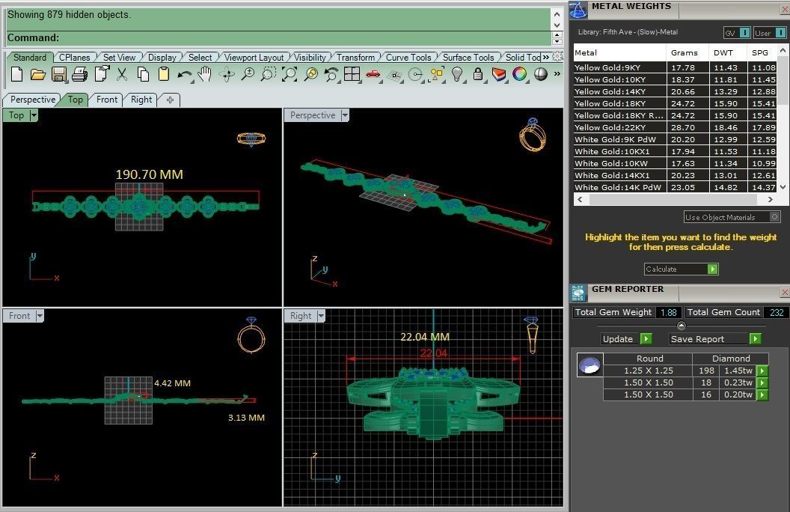This screenshot has width=790, height=512.
Task: Save the model with floppy disk icon
Action: [59, 75]
